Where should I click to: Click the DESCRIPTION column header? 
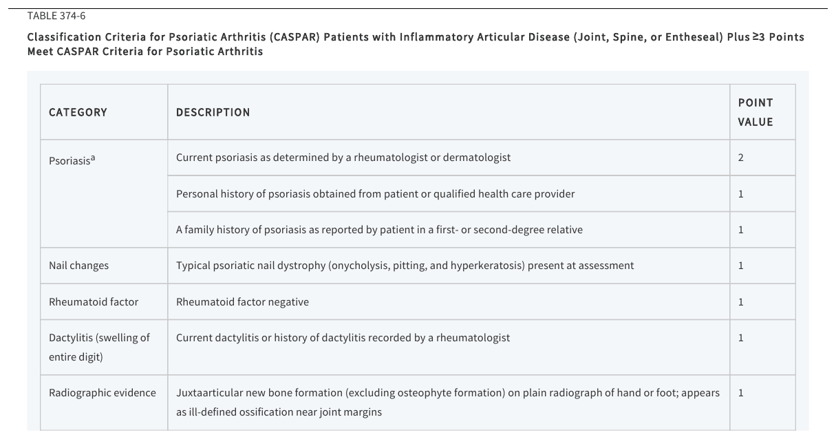pos(213,112)
